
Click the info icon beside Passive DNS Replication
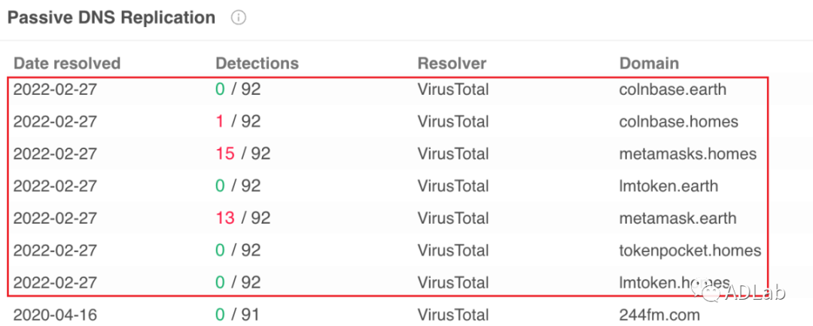pyautogui.click(x=239, y=17)
